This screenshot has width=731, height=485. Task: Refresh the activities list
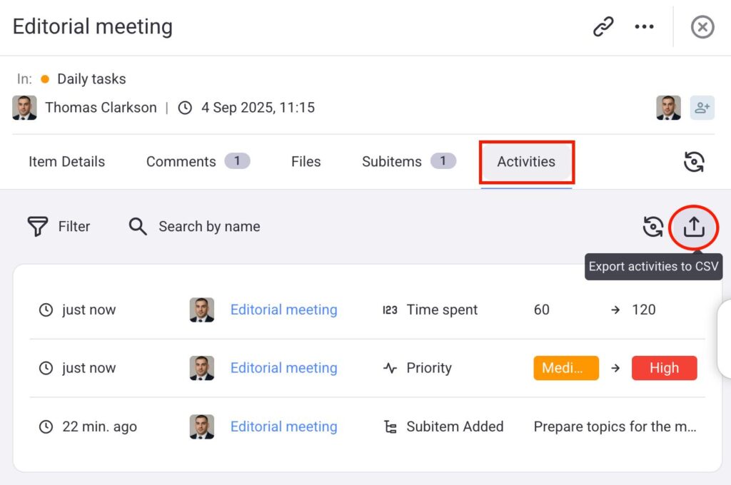pos(653,228)
